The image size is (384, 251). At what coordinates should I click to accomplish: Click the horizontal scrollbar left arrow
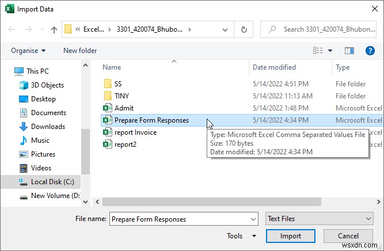click(x=97, y=202)
